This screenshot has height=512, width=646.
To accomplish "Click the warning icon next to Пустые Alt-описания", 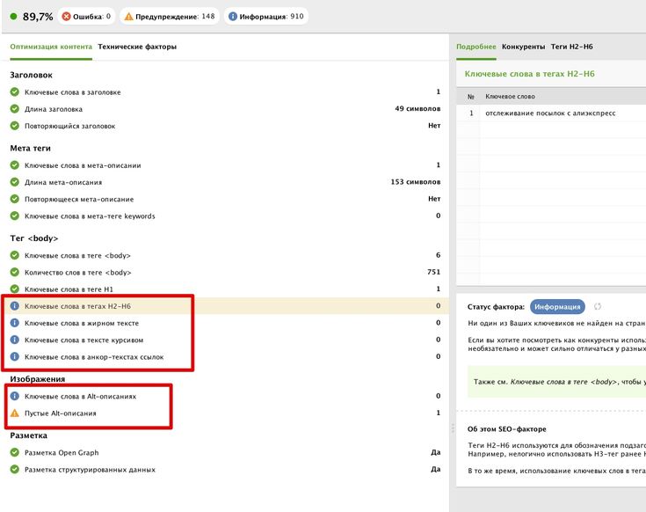I will click(x=15, y=413).
